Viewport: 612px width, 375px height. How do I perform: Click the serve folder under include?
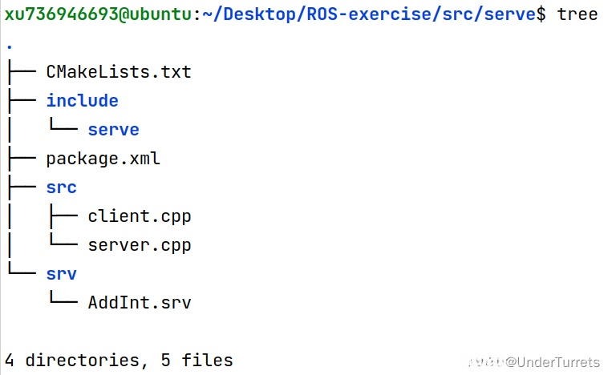click(x=113, y=130)
